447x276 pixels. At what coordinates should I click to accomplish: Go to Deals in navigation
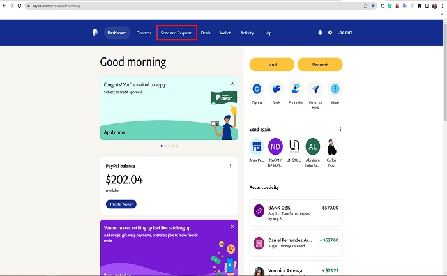206,33
